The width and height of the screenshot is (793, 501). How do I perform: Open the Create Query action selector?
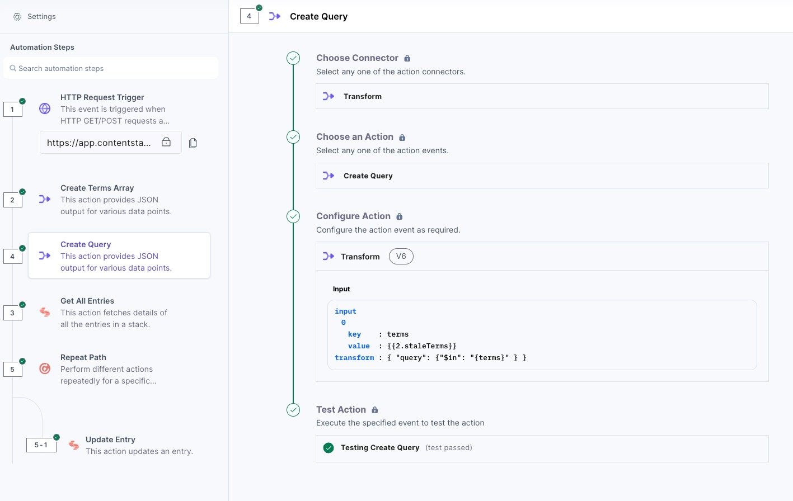point(542,176)
